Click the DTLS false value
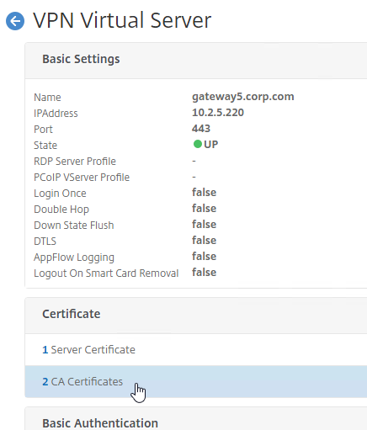This screenshot has height=430, width=367. [204, 241]
